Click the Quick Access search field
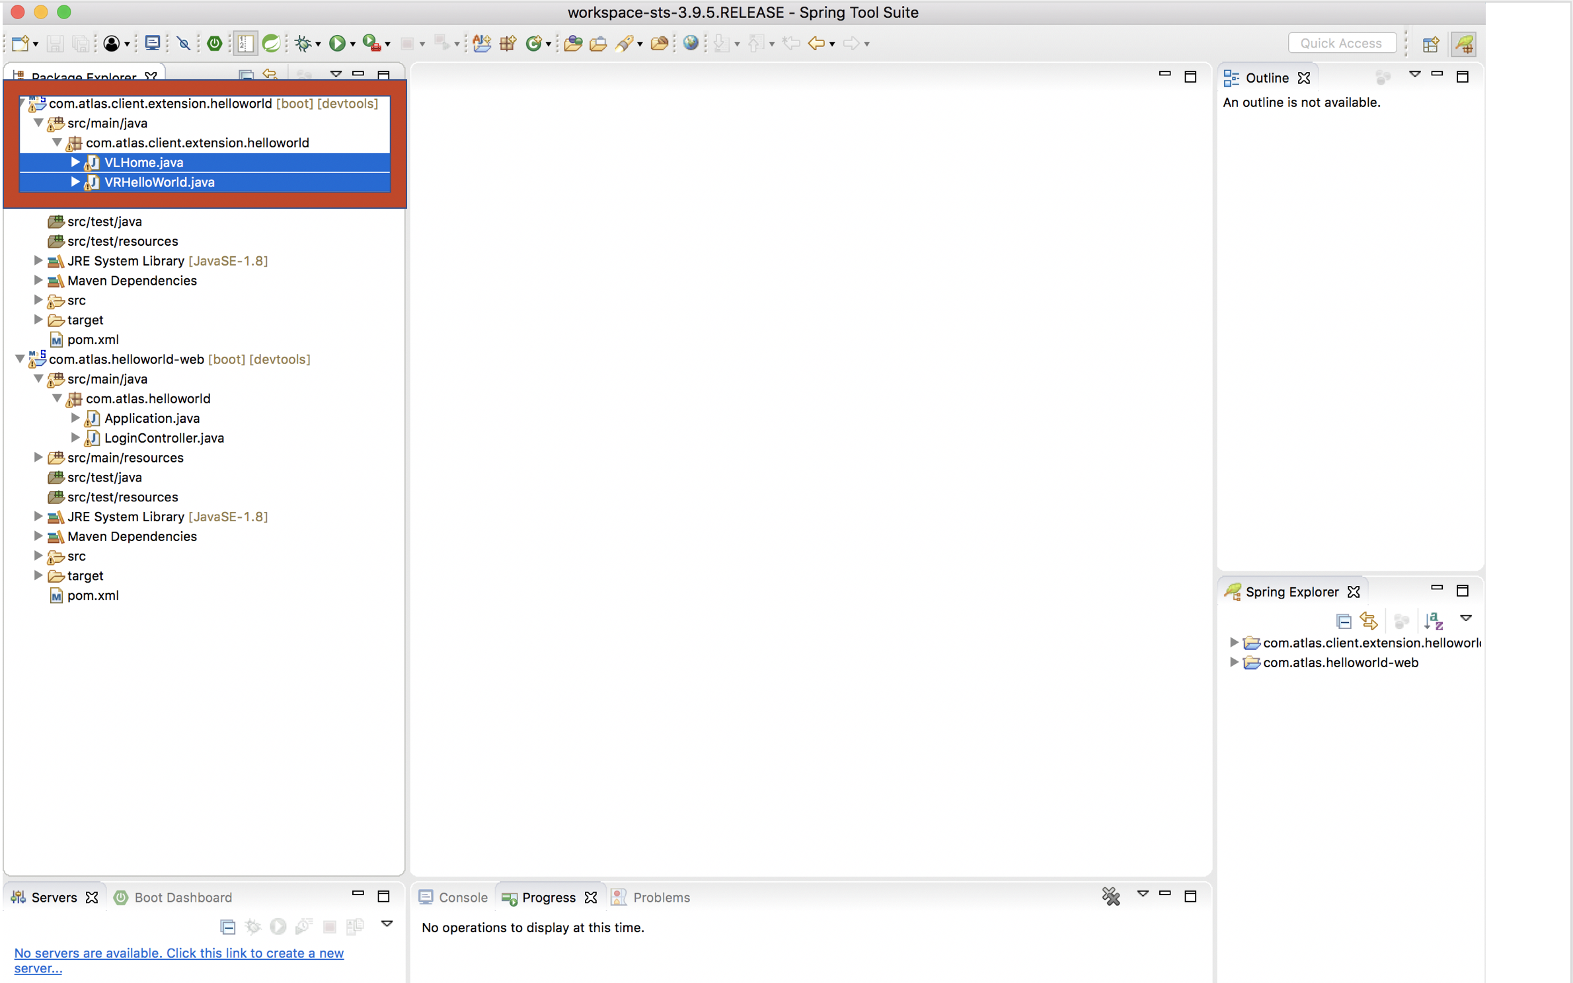 [1342, 44]
